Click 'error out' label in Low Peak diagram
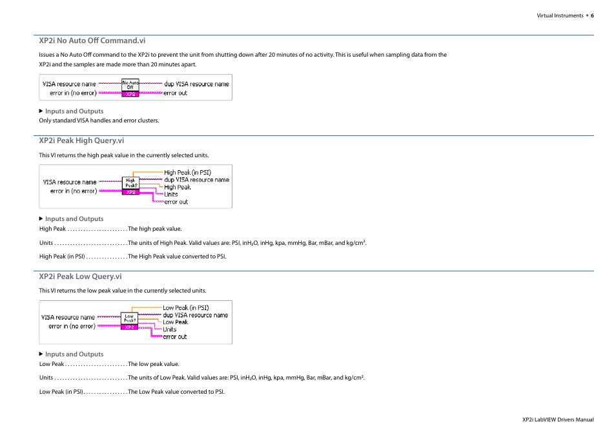Viewport: 616px width, 435px height. pyautogui.click(x=175, y=336)
